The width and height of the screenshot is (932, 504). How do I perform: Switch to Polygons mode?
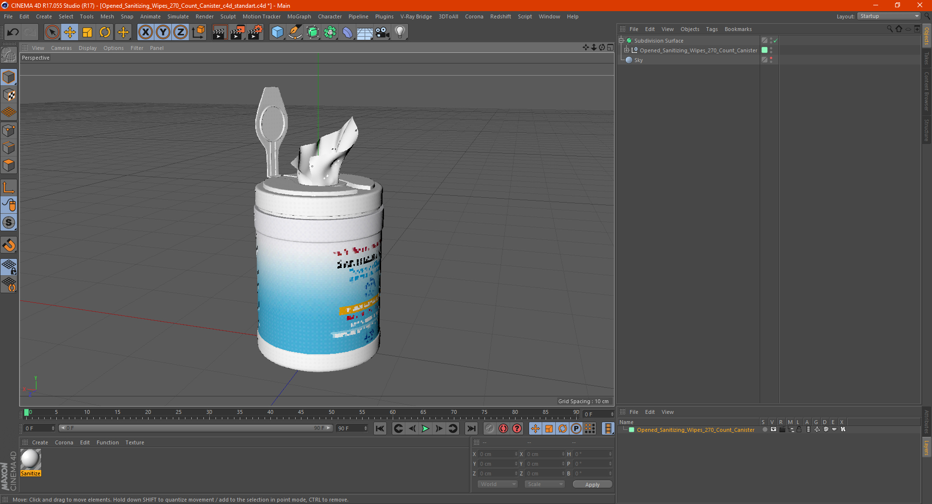[9, 165]
